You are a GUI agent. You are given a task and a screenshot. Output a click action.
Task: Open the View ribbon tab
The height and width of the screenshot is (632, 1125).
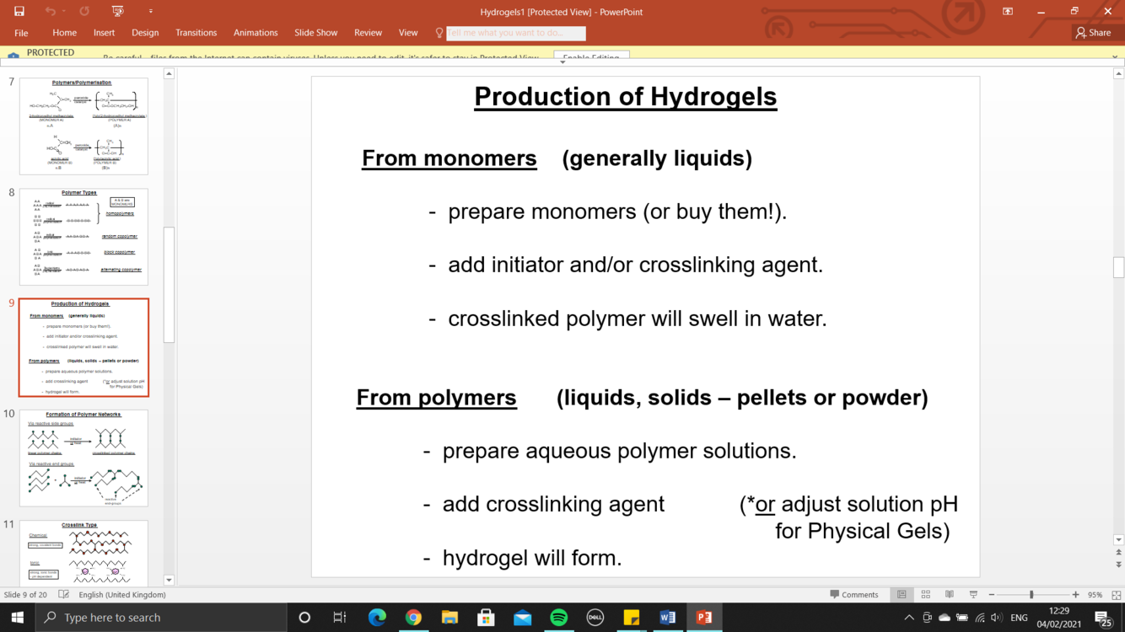408,33
